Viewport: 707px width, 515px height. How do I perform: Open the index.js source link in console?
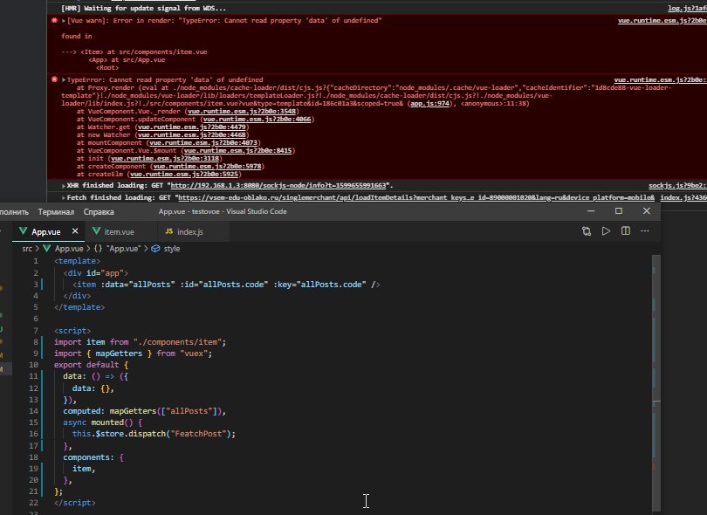coord(683,198)
